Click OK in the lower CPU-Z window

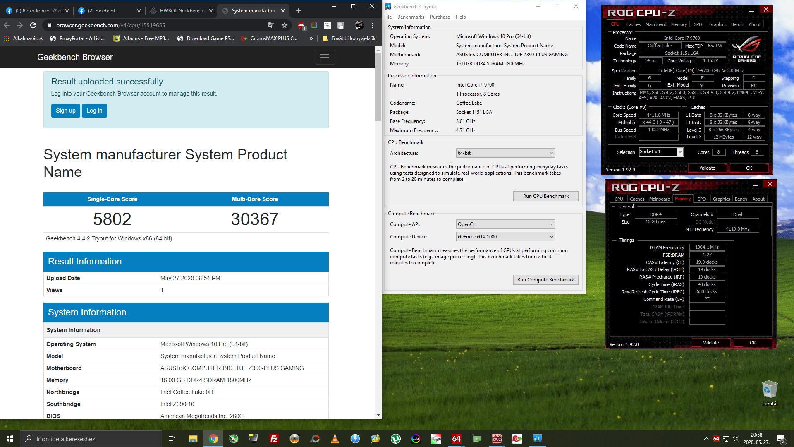click(x=753, y=343)
